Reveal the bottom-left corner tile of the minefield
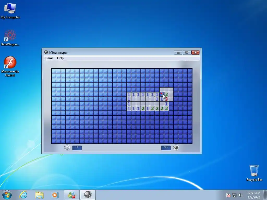The image size is (267, 200). click(x=54, y=141)
